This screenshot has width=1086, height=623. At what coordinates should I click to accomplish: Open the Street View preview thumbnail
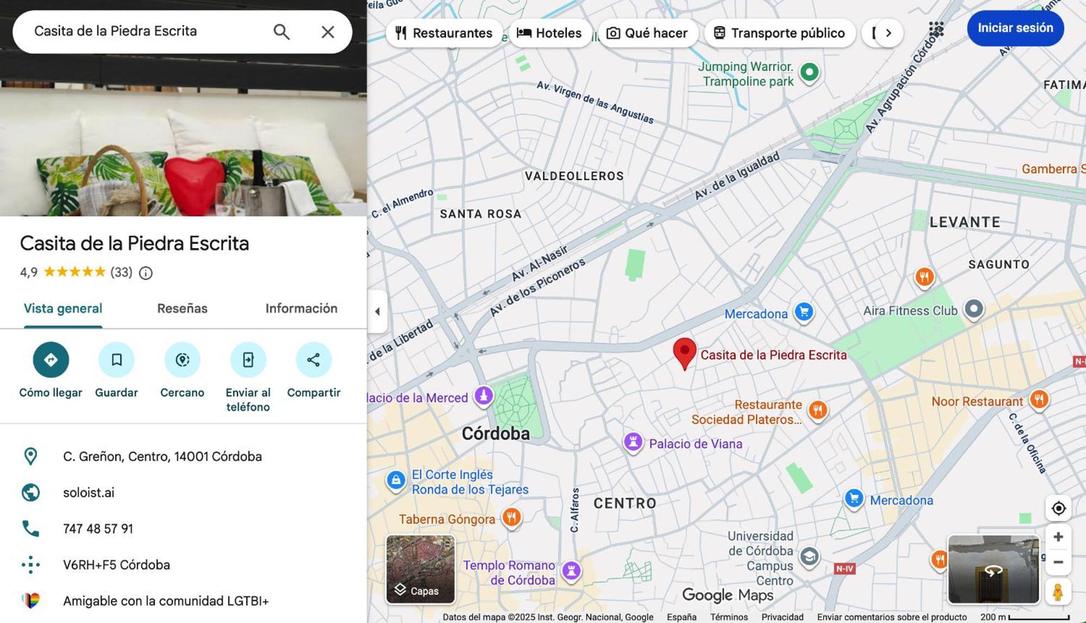[993, 569]
